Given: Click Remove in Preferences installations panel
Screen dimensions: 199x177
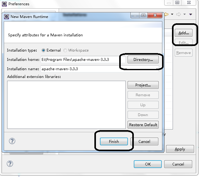Looking at the screenshot, I should (x=184, y=53).
